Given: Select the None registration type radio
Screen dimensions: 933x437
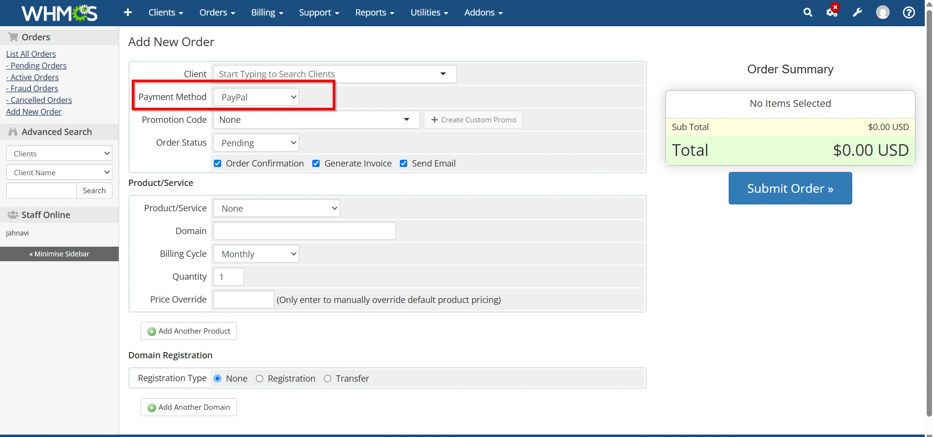Looking at the screenshot, I should tap(217, 379).
